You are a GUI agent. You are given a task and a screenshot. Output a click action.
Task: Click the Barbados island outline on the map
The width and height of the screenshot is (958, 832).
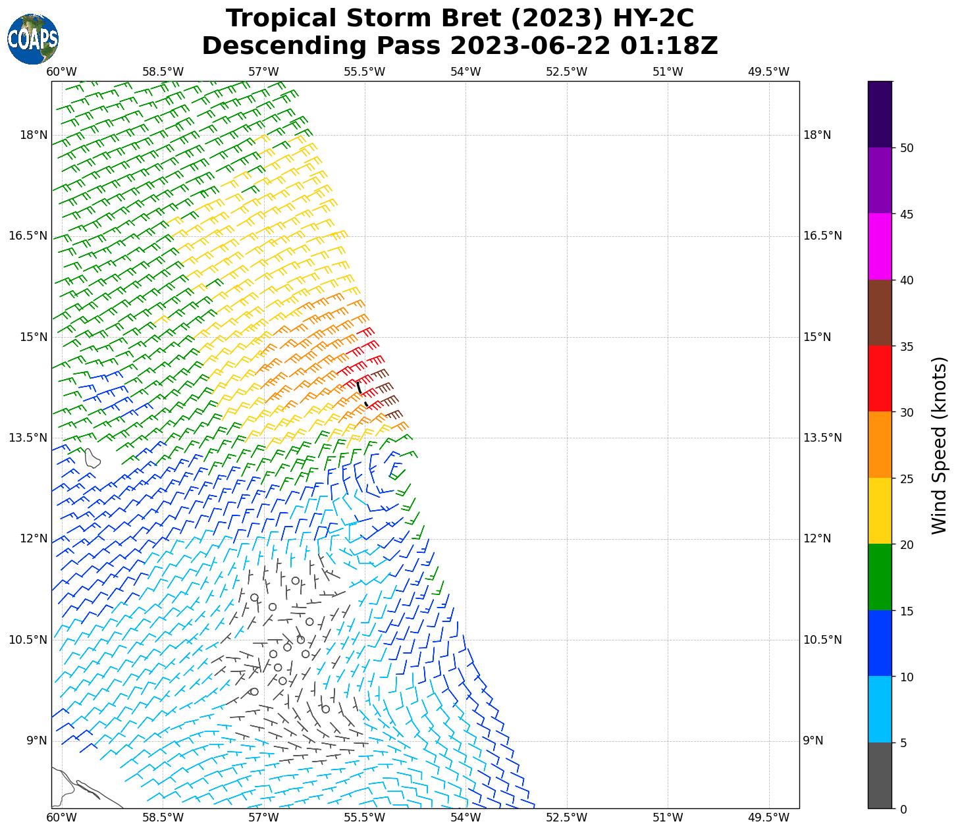point(92,457)
